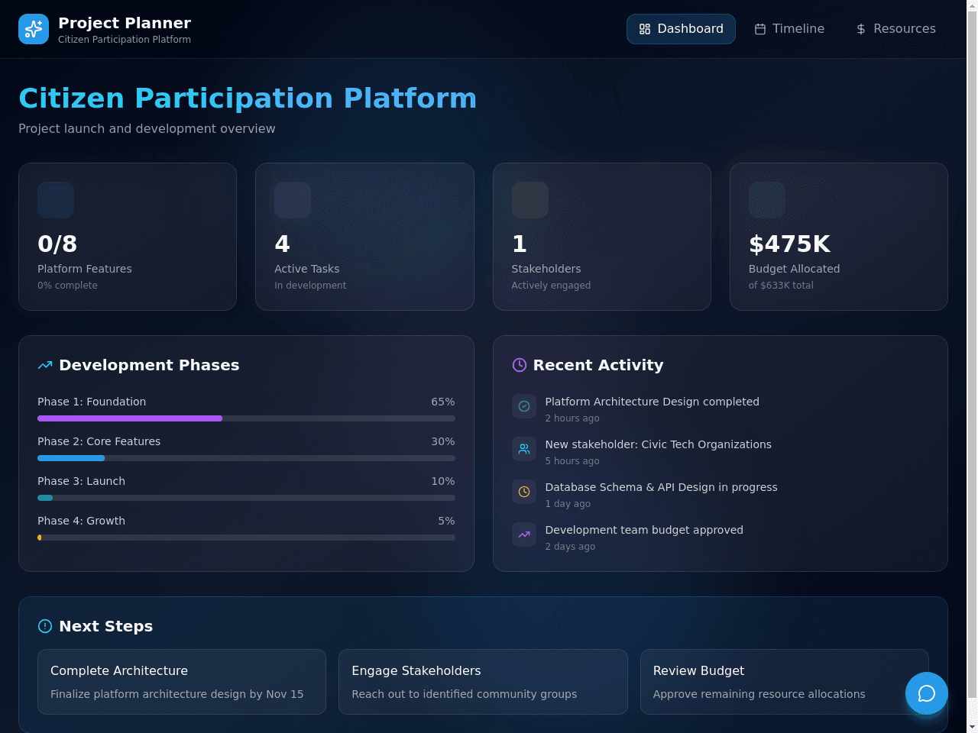Screen dimensions: 978x733
Task: Click the Project Planner sparkle logo icon
Action: pos(34,29)
